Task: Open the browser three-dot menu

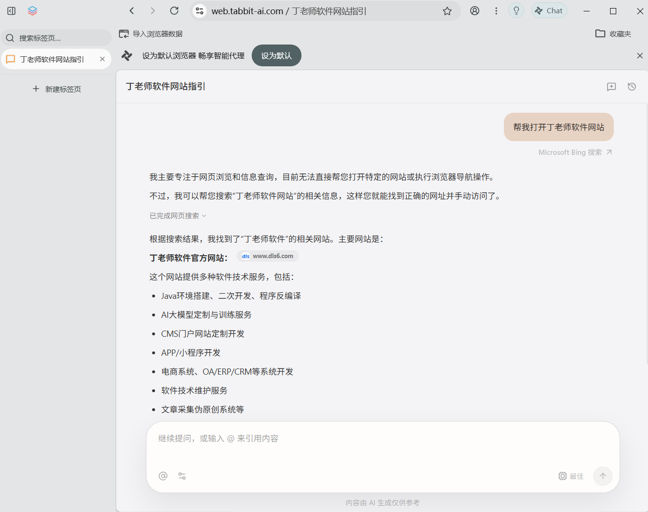Action: 496,11
